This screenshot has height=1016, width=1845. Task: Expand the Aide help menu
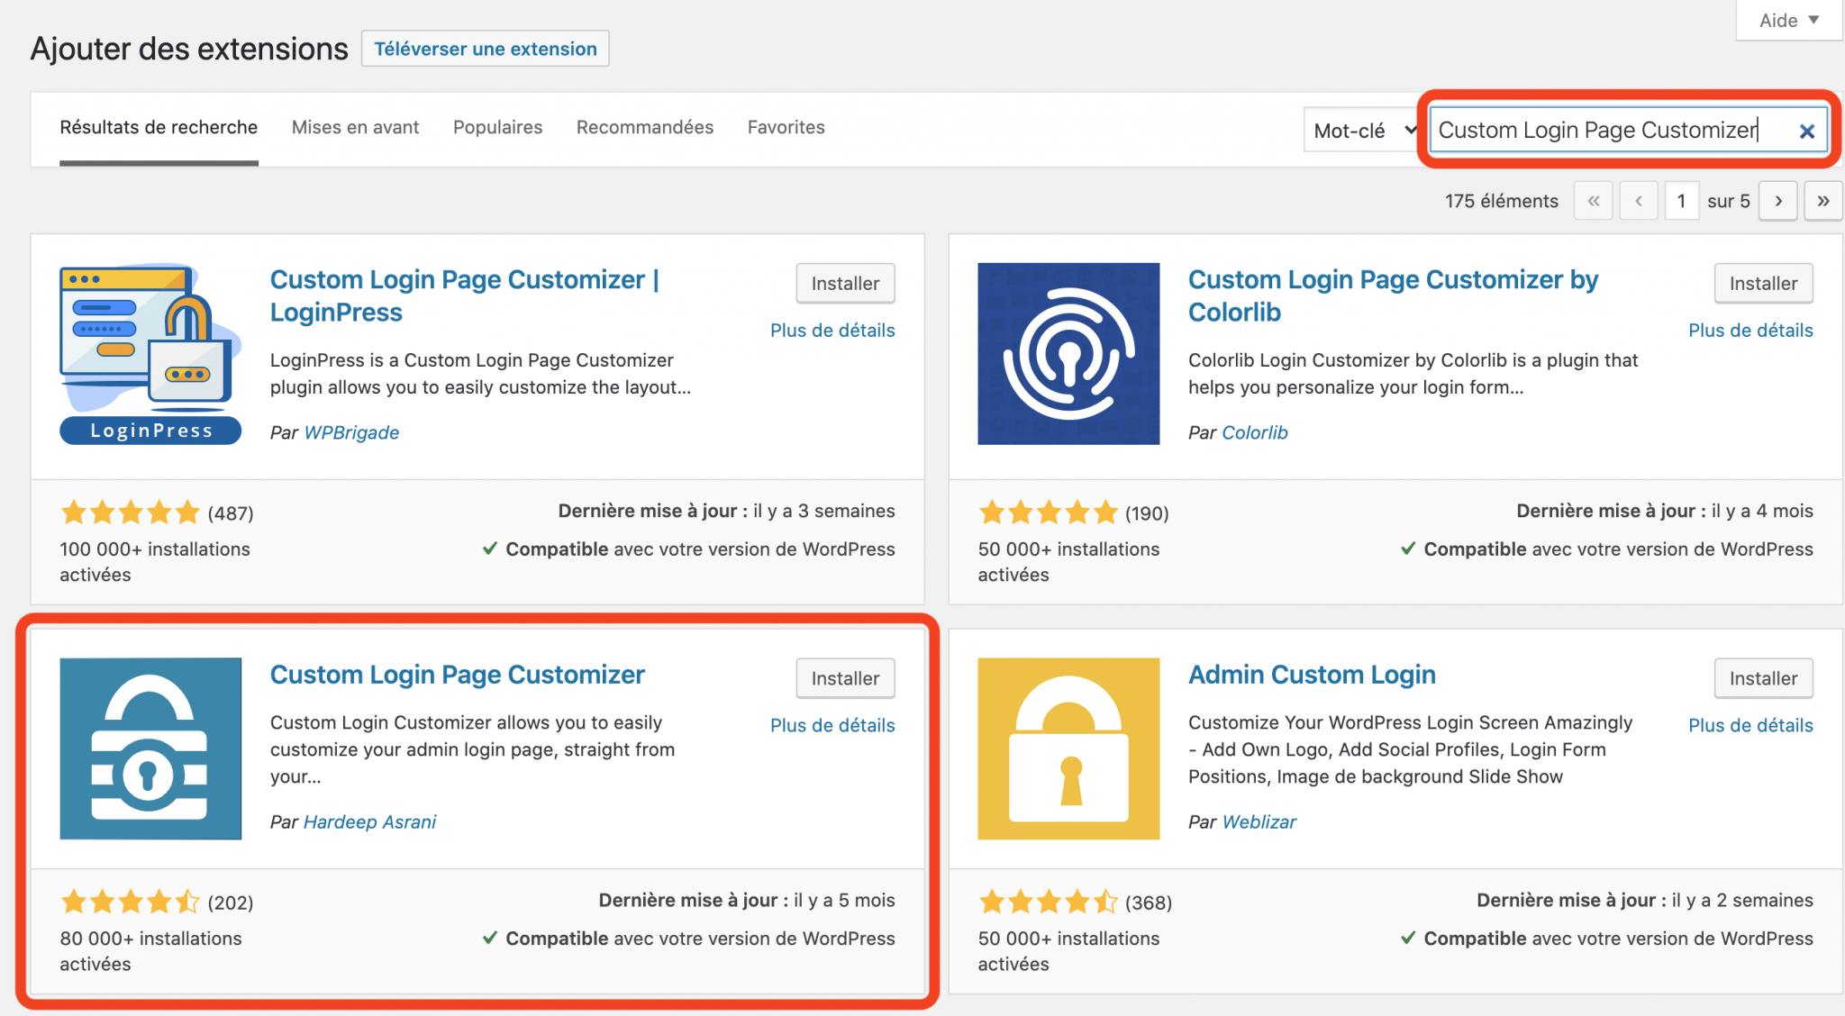[1789, 20]
